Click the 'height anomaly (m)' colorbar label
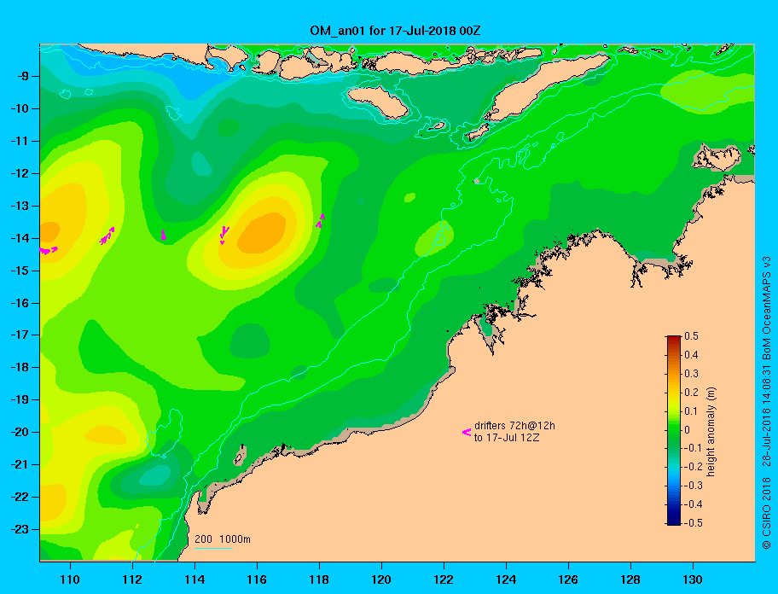778x594 pixels. [x=711, y=431]
